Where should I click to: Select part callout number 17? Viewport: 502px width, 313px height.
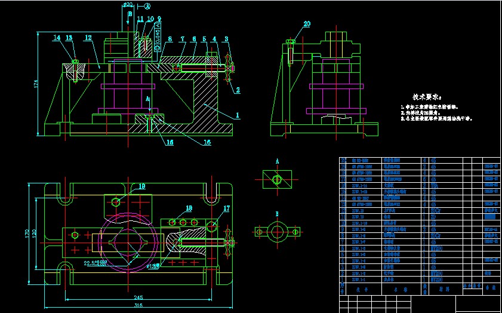(x=226, y=208)
